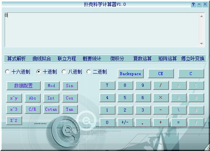Click the backslash \ integer-division key
Viewport: 210px width, 151px height.
[179, 110]
